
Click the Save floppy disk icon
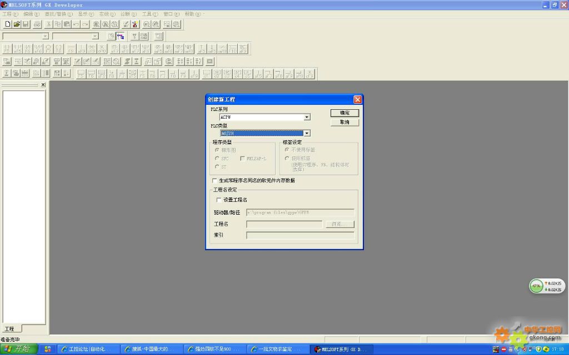tap(26, 24)
